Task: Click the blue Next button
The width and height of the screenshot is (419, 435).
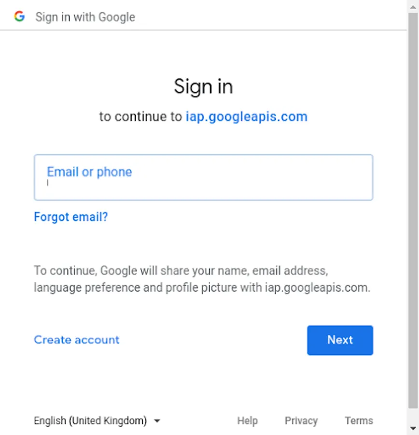Action: click(340, 340)
